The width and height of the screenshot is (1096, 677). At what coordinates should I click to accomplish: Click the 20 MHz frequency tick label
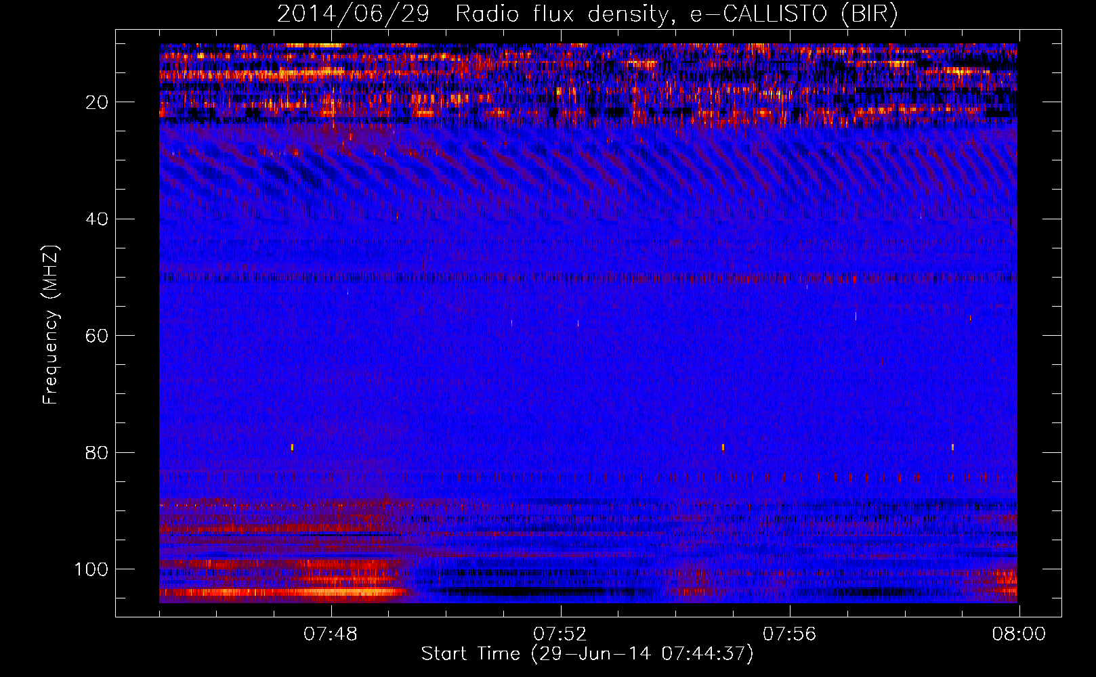[98, 102]
